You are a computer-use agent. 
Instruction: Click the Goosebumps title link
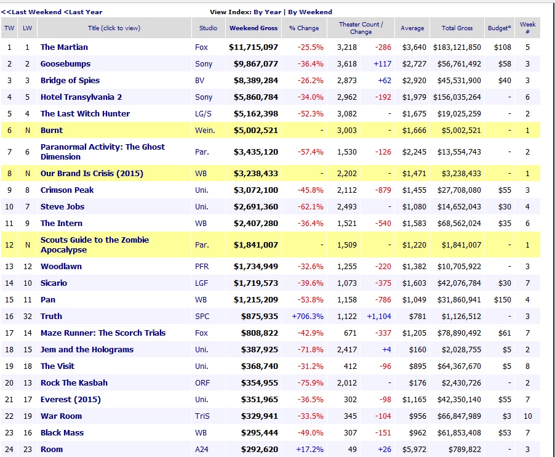tap(65, 64)
